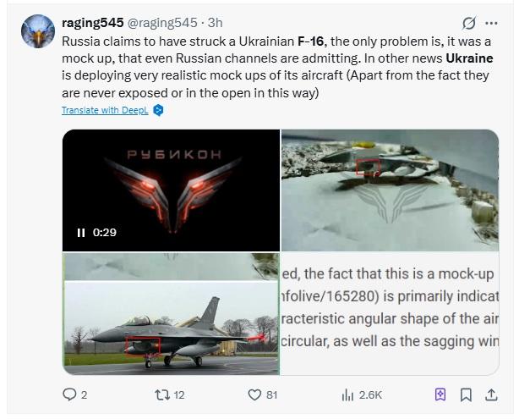This screenshot has height=419, width=519.
Task: Click the purple sparkle bookmark icon
Action: (440, 394)
